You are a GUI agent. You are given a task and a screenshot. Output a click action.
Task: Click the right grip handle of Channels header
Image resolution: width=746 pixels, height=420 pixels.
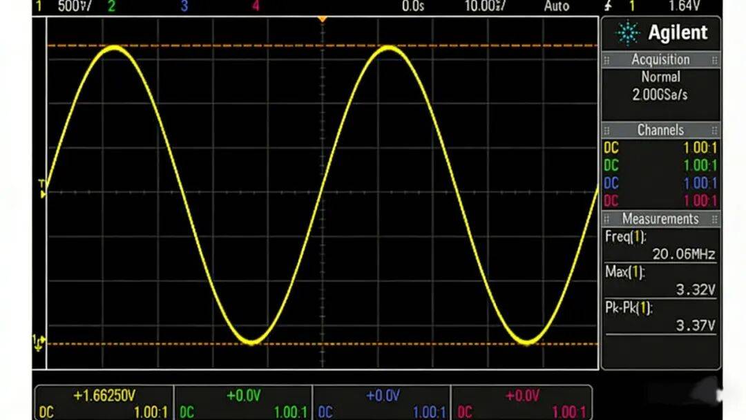click(715, 131)
